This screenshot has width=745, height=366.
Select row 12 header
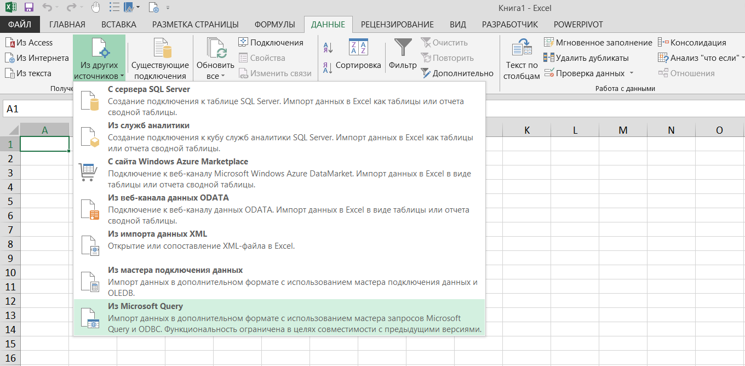10,301
